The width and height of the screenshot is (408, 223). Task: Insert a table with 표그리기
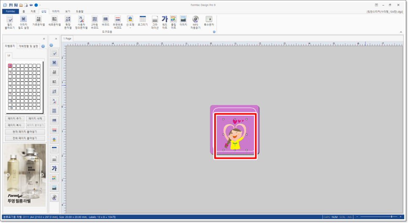tap(143, 21)
